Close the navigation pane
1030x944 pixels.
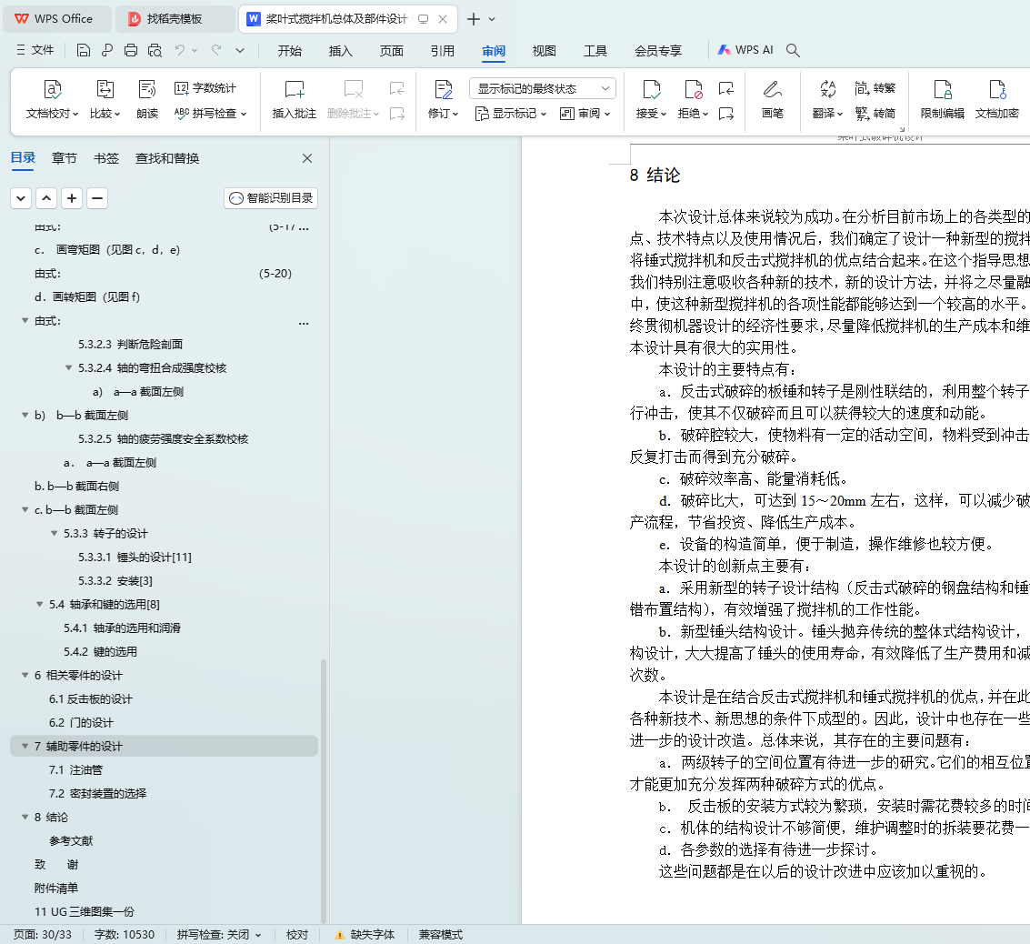point(306,158)
